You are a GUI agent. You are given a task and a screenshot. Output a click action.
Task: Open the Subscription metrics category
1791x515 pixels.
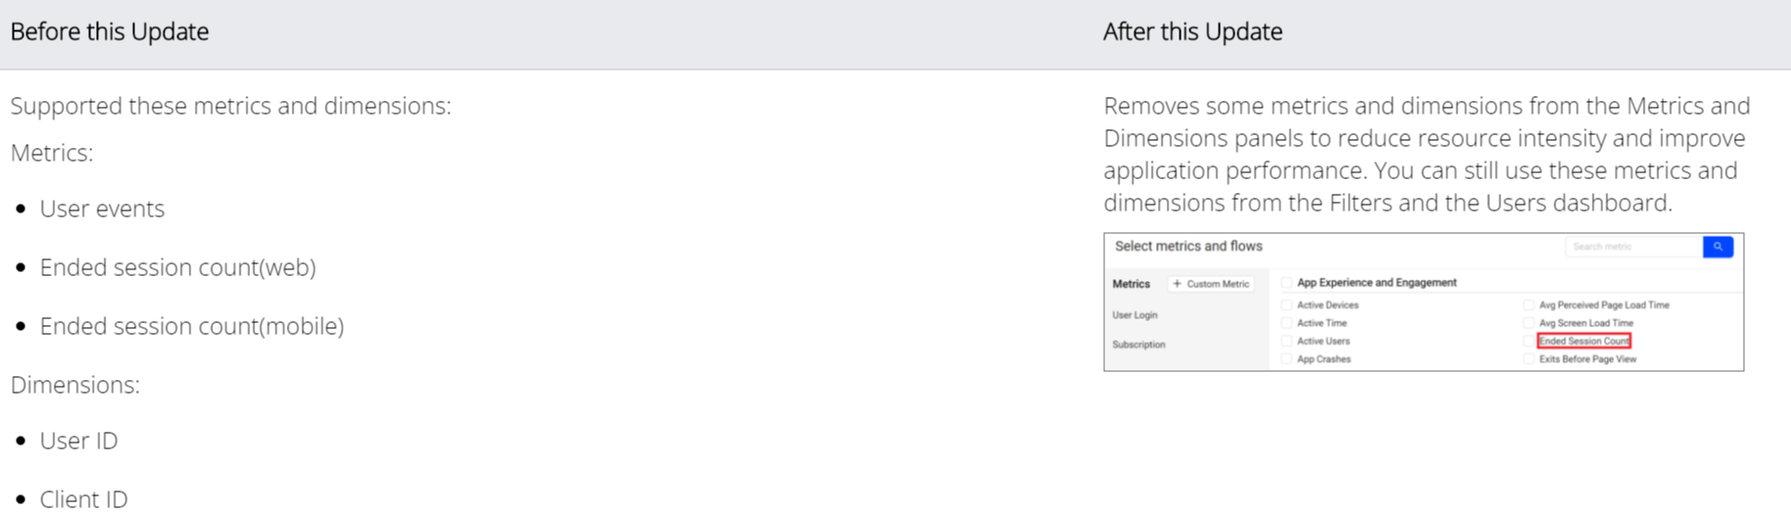click(x=1138, y=345)
